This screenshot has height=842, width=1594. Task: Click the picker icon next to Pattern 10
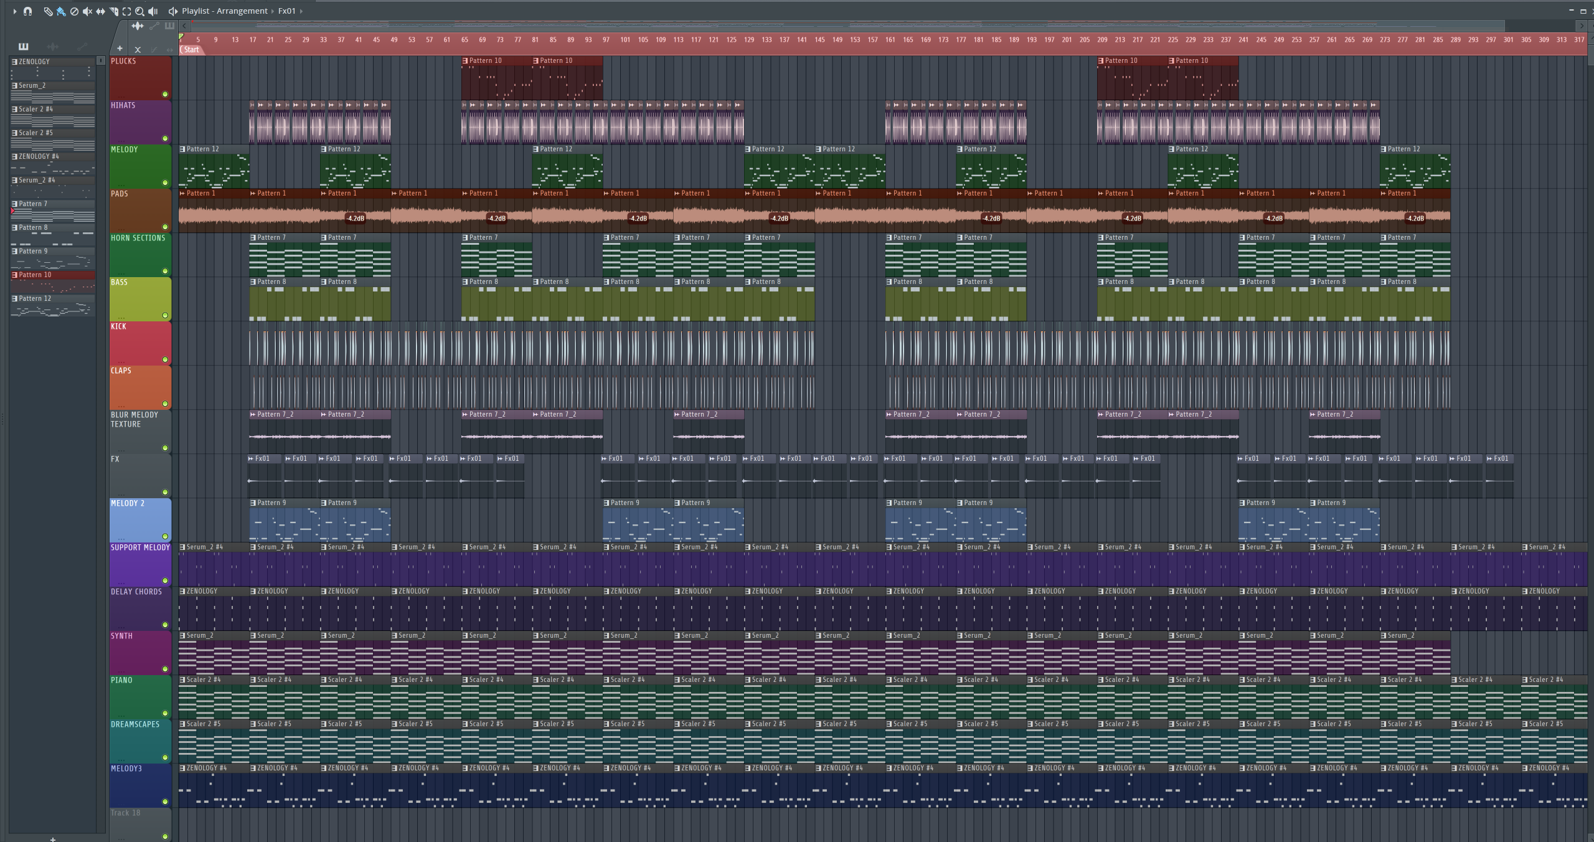14,275
